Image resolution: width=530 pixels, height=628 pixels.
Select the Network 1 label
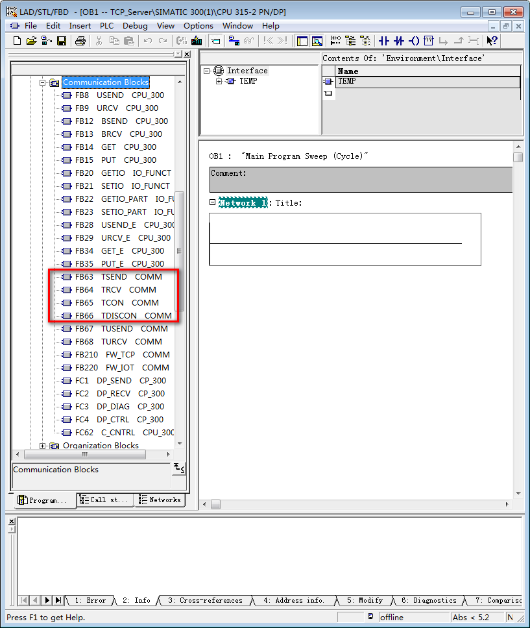coord(243,203)
